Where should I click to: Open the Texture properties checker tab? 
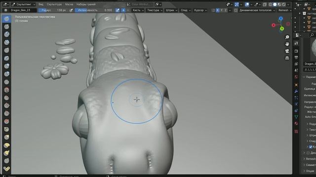tap(296, 131)
